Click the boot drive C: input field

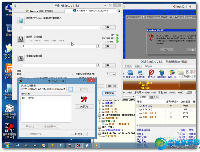tap(60, 46)
